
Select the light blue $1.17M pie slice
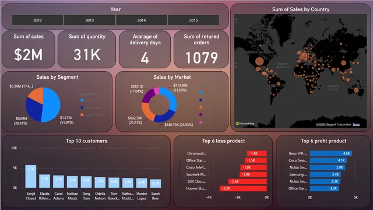[52, 105]
